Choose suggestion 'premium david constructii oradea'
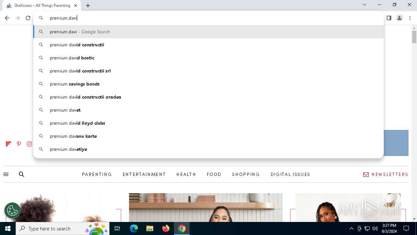This screenshot has width=417, height=235. click(208, 97)
